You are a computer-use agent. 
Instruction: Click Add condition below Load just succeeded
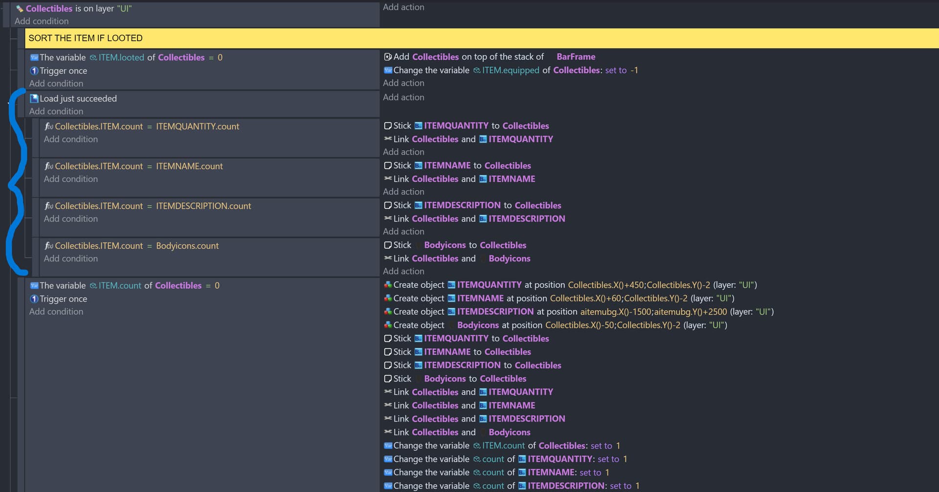tap(56, 111)
